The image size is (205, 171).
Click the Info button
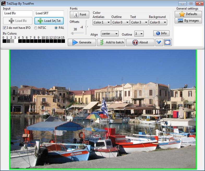point(161,33)
